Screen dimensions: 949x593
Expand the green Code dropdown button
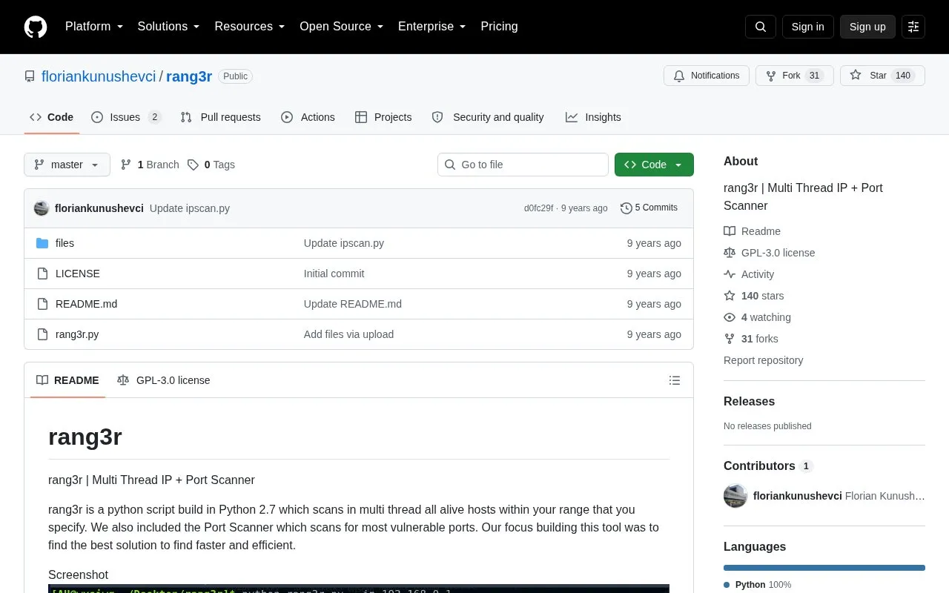point(654,165)
